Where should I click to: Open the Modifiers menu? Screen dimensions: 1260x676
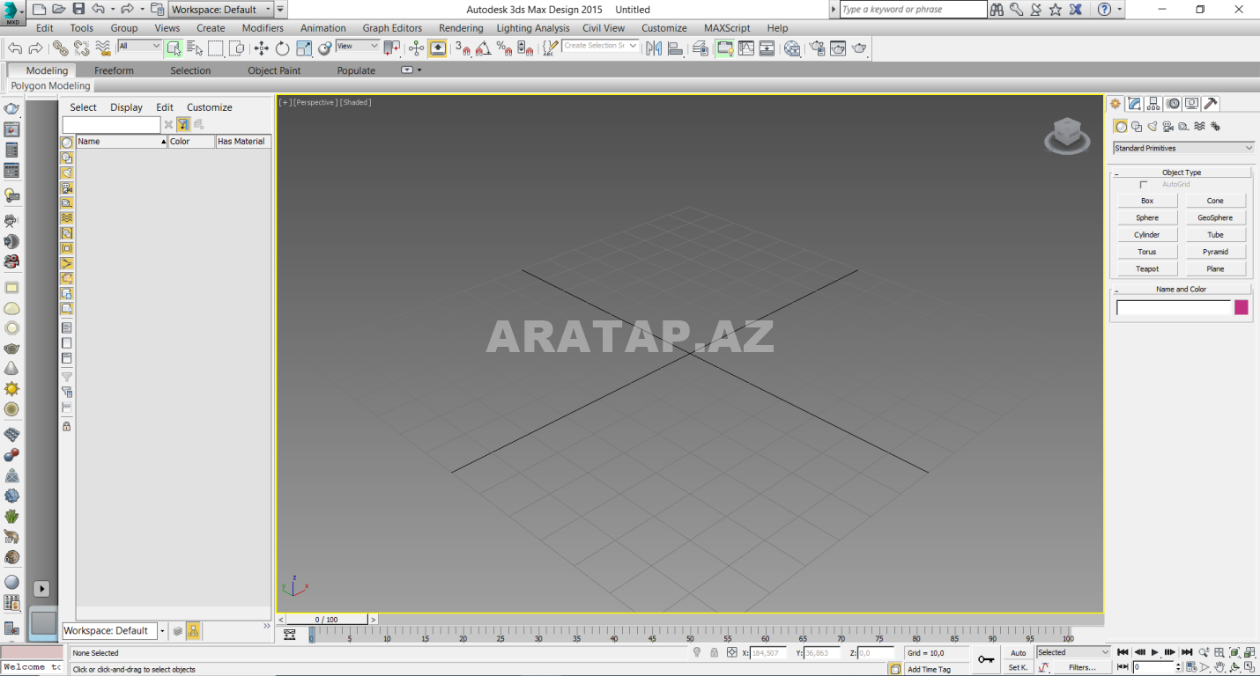click(x=263, y=28)
